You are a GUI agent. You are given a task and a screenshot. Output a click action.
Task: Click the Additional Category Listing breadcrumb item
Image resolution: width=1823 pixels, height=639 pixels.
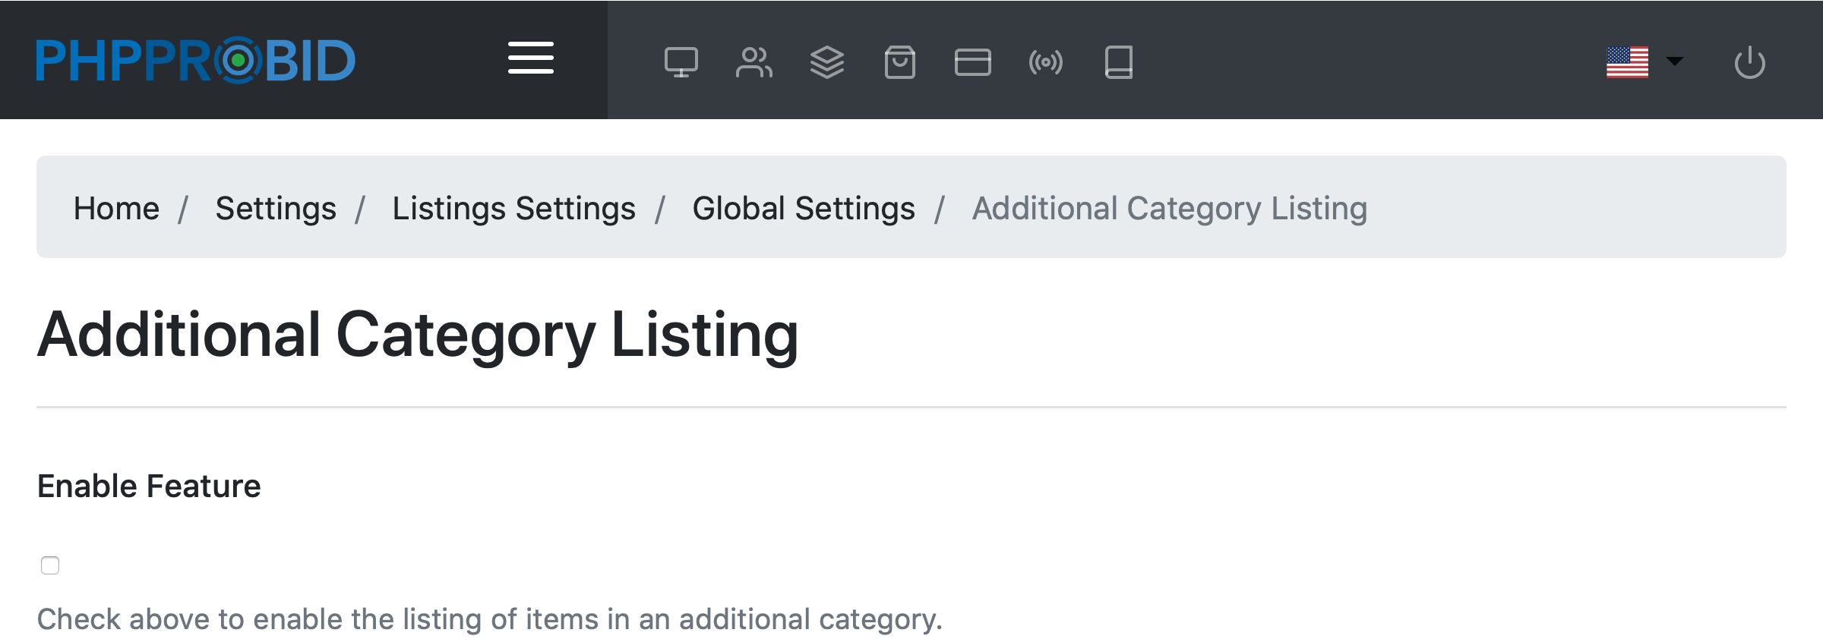pos(1169,208)
